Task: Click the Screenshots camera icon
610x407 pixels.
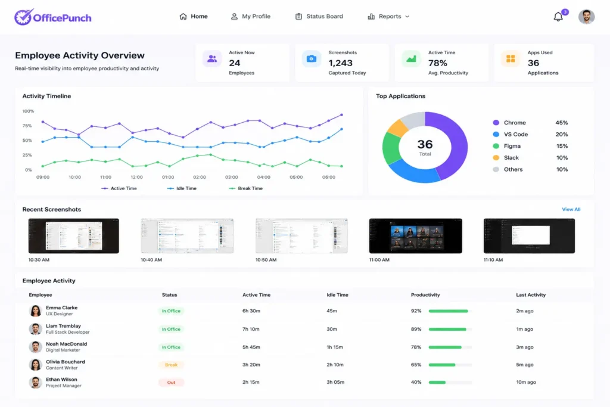Action: click(311, 59)
